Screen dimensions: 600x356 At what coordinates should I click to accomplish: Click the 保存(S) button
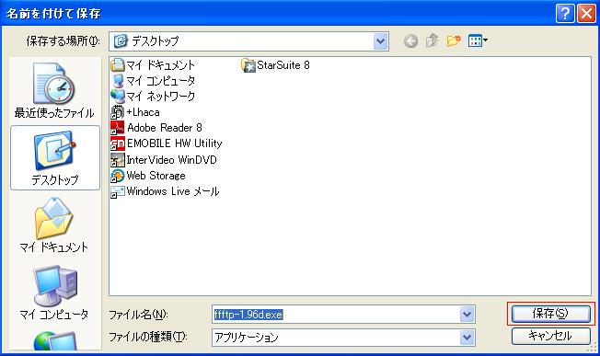tap(550, 314)
